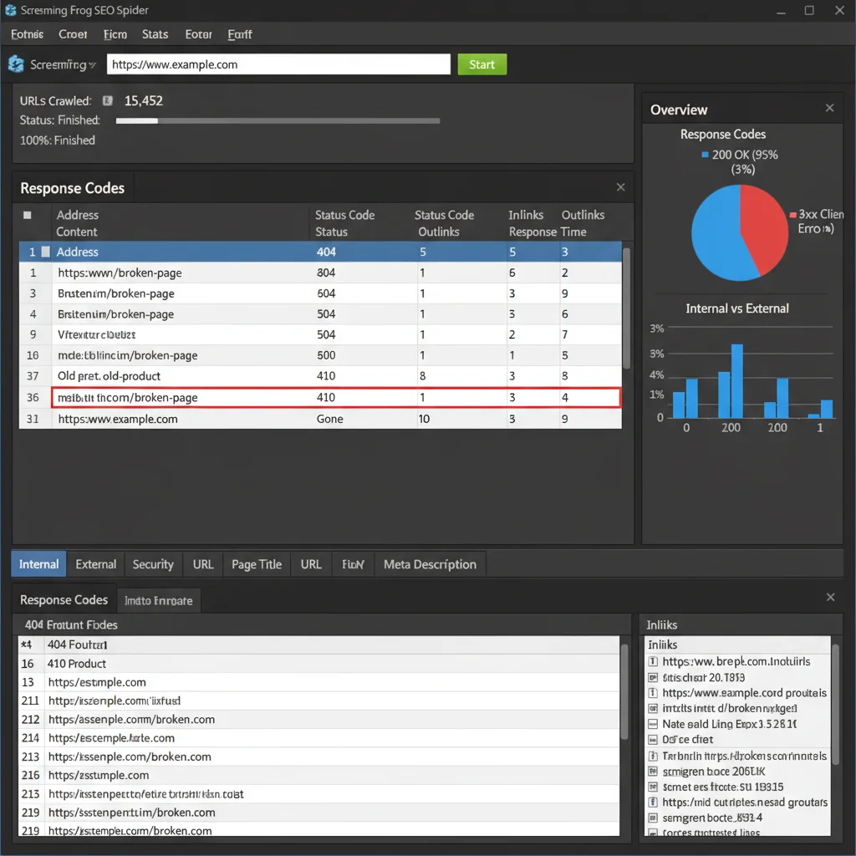Switch to the FioN tab
This screenshot has width=856, height=856.
tap(353, 564)
